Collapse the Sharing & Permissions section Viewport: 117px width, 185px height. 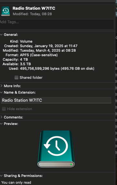(x=1, y=176)
